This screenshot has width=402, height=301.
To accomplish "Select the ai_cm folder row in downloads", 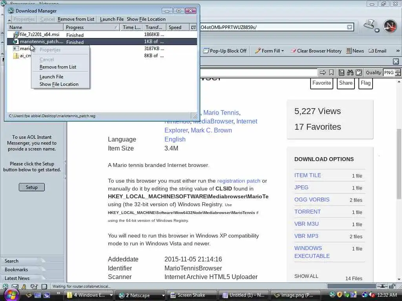I will point(102,56).
